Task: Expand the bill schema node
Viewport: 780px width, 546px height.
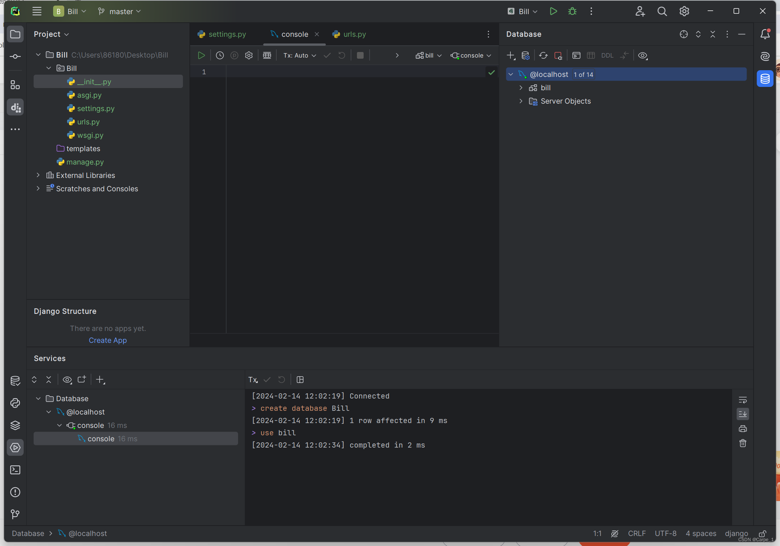Action: tap(521, 88)
